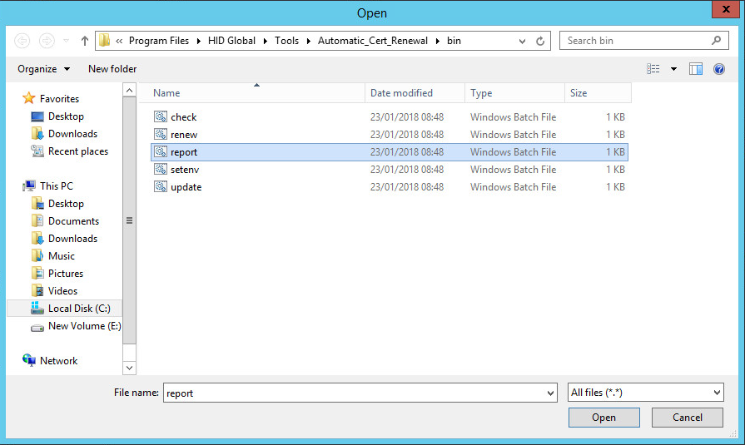
Task: Click in the Search bin field
Action: [636, 41]
